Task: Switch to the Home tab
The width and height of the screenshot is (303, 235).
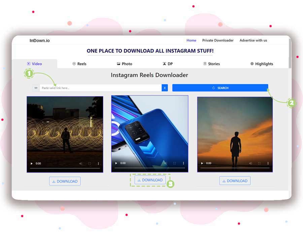Action: (191, 40)
